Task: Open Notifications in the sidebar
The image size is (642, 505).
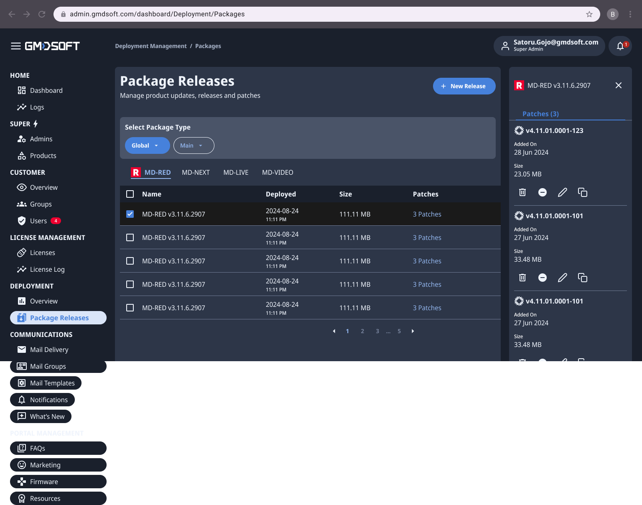Action: point(42,400)
